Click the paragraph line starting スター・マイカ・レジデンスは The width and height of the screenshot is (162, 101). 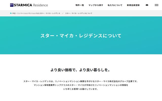click(x=80, y=81)
